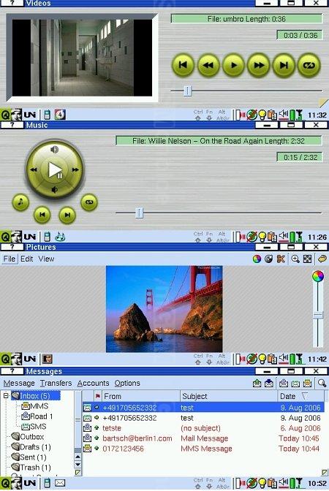Toggle repeat button in Music player
Image resolution: width=329 pixels, height=491 pixels.
point(89,202)
